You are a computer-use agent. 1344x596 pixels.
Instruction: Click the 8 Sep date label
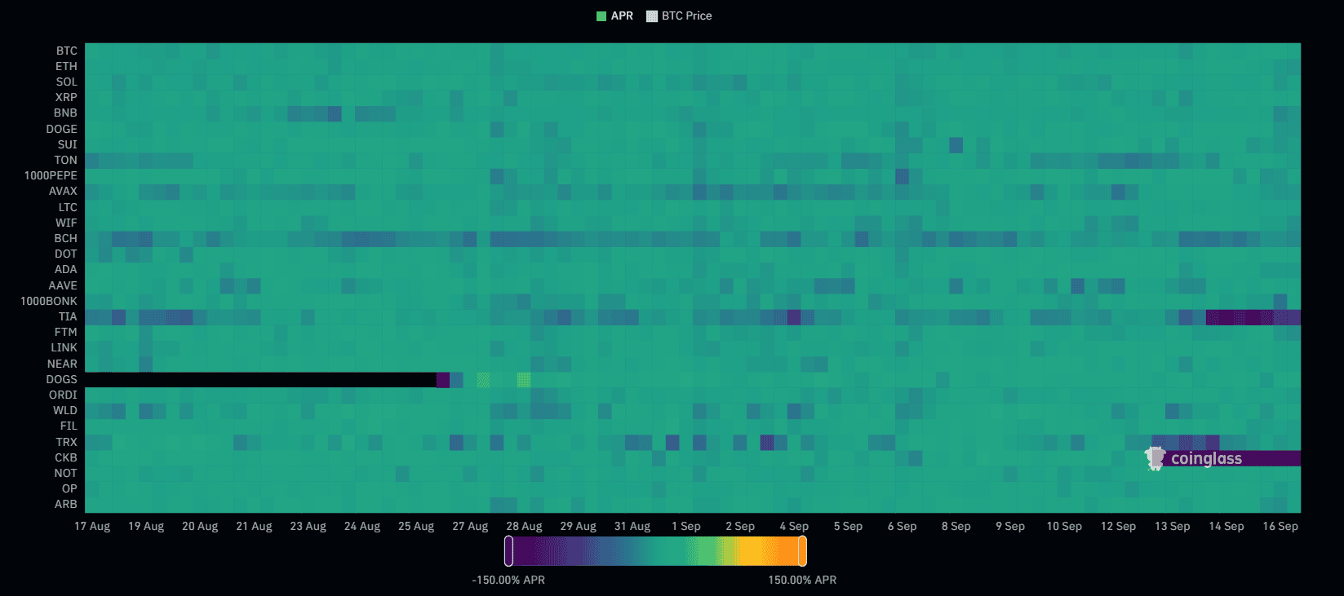pyautogui.click(x=956, y=526)
